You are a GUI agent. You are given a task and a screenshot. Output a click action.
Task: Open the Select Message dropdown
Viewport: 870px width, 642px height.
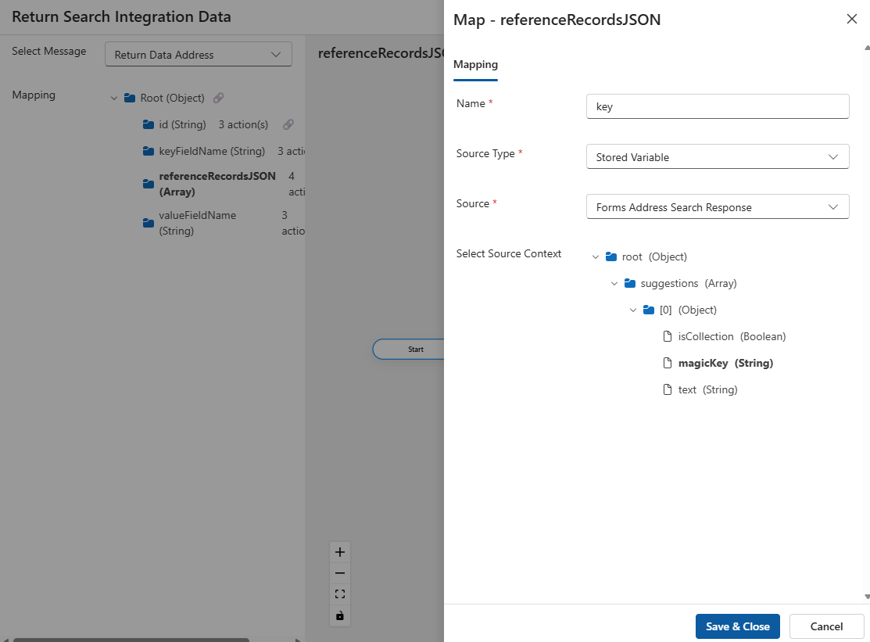point(198,55)
